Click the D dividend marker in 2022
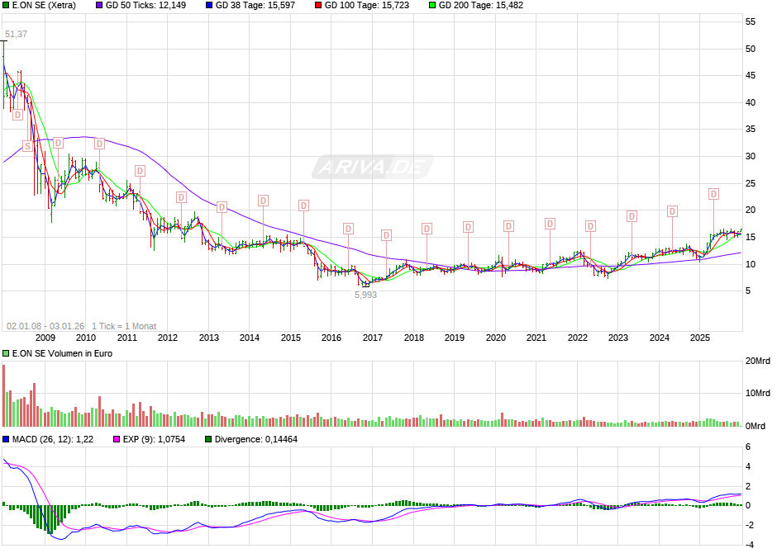The image size is (777, 553). click(590, 226)
